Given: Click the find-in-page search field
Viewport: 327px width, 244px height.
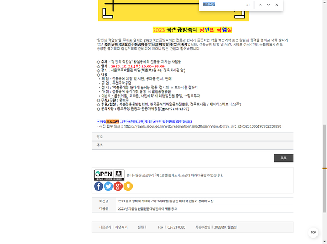Looking at the screenshot, I should coord(222,4).
